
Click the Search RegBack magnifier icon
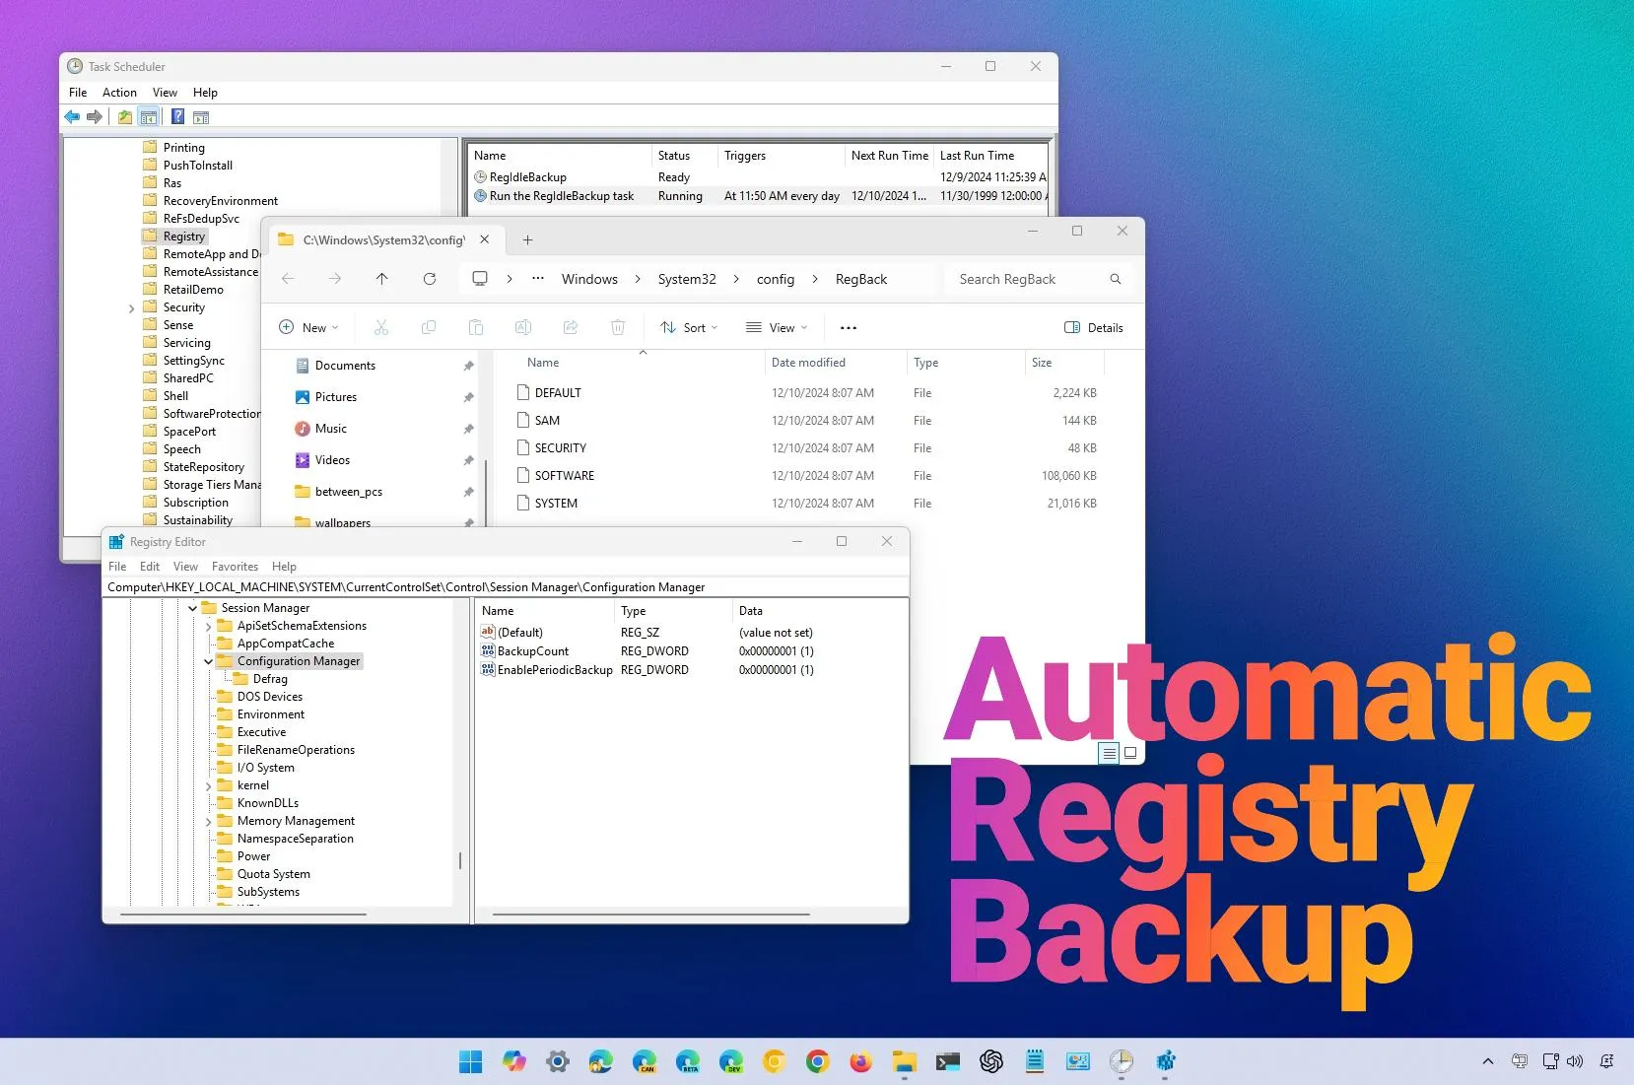(1116, 279)
